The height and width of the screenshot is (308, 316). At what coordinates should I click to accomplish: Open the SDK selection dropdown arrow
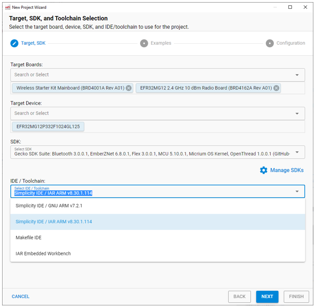(297, 152)
